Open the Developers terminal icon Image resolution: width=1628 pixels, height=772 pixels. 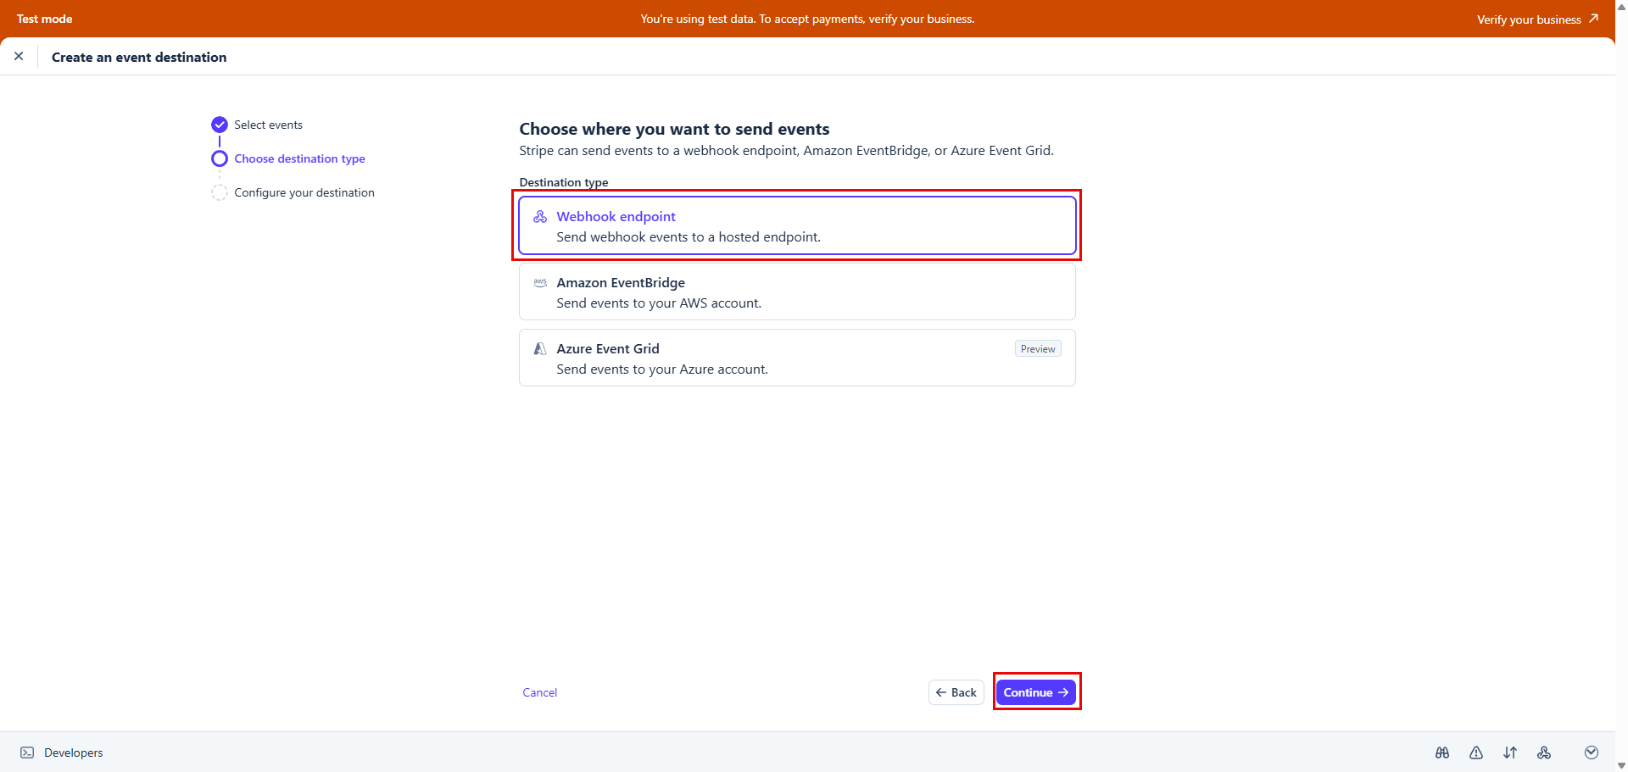(27, 753)
